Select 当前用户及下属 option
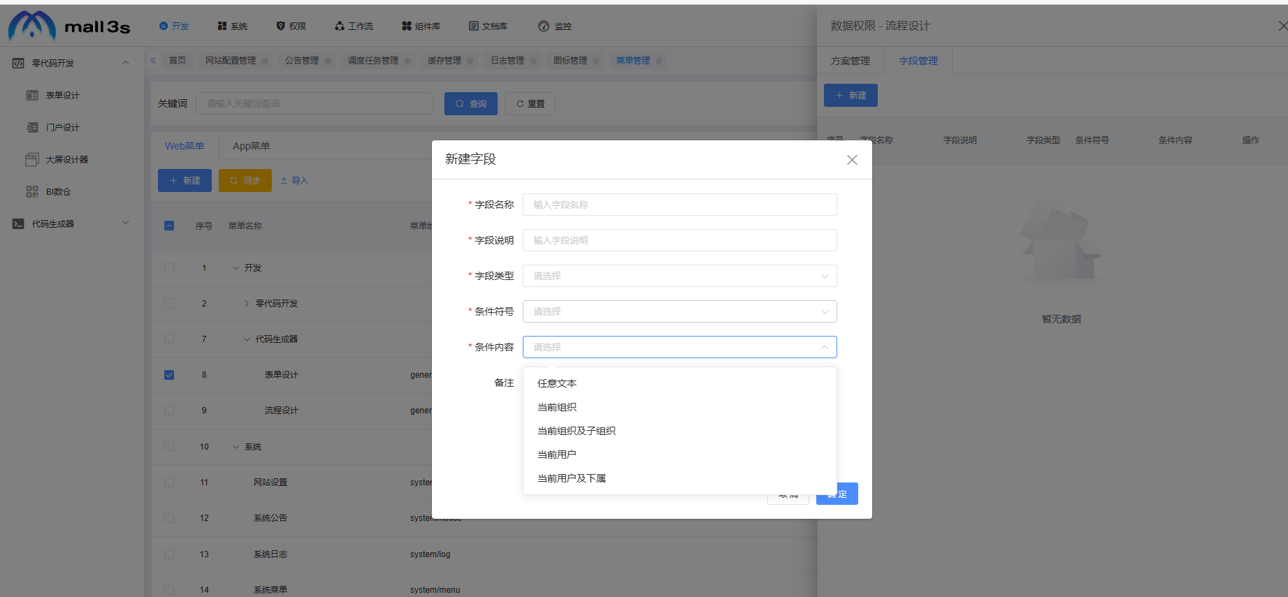Image resolution: width=1288 pixels, height=597 pixels. point(679,478)
